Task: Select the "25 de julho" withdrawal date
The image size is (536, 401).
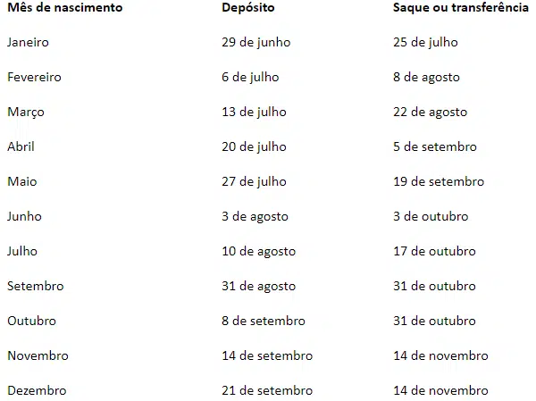Action: tap(425, 42)
